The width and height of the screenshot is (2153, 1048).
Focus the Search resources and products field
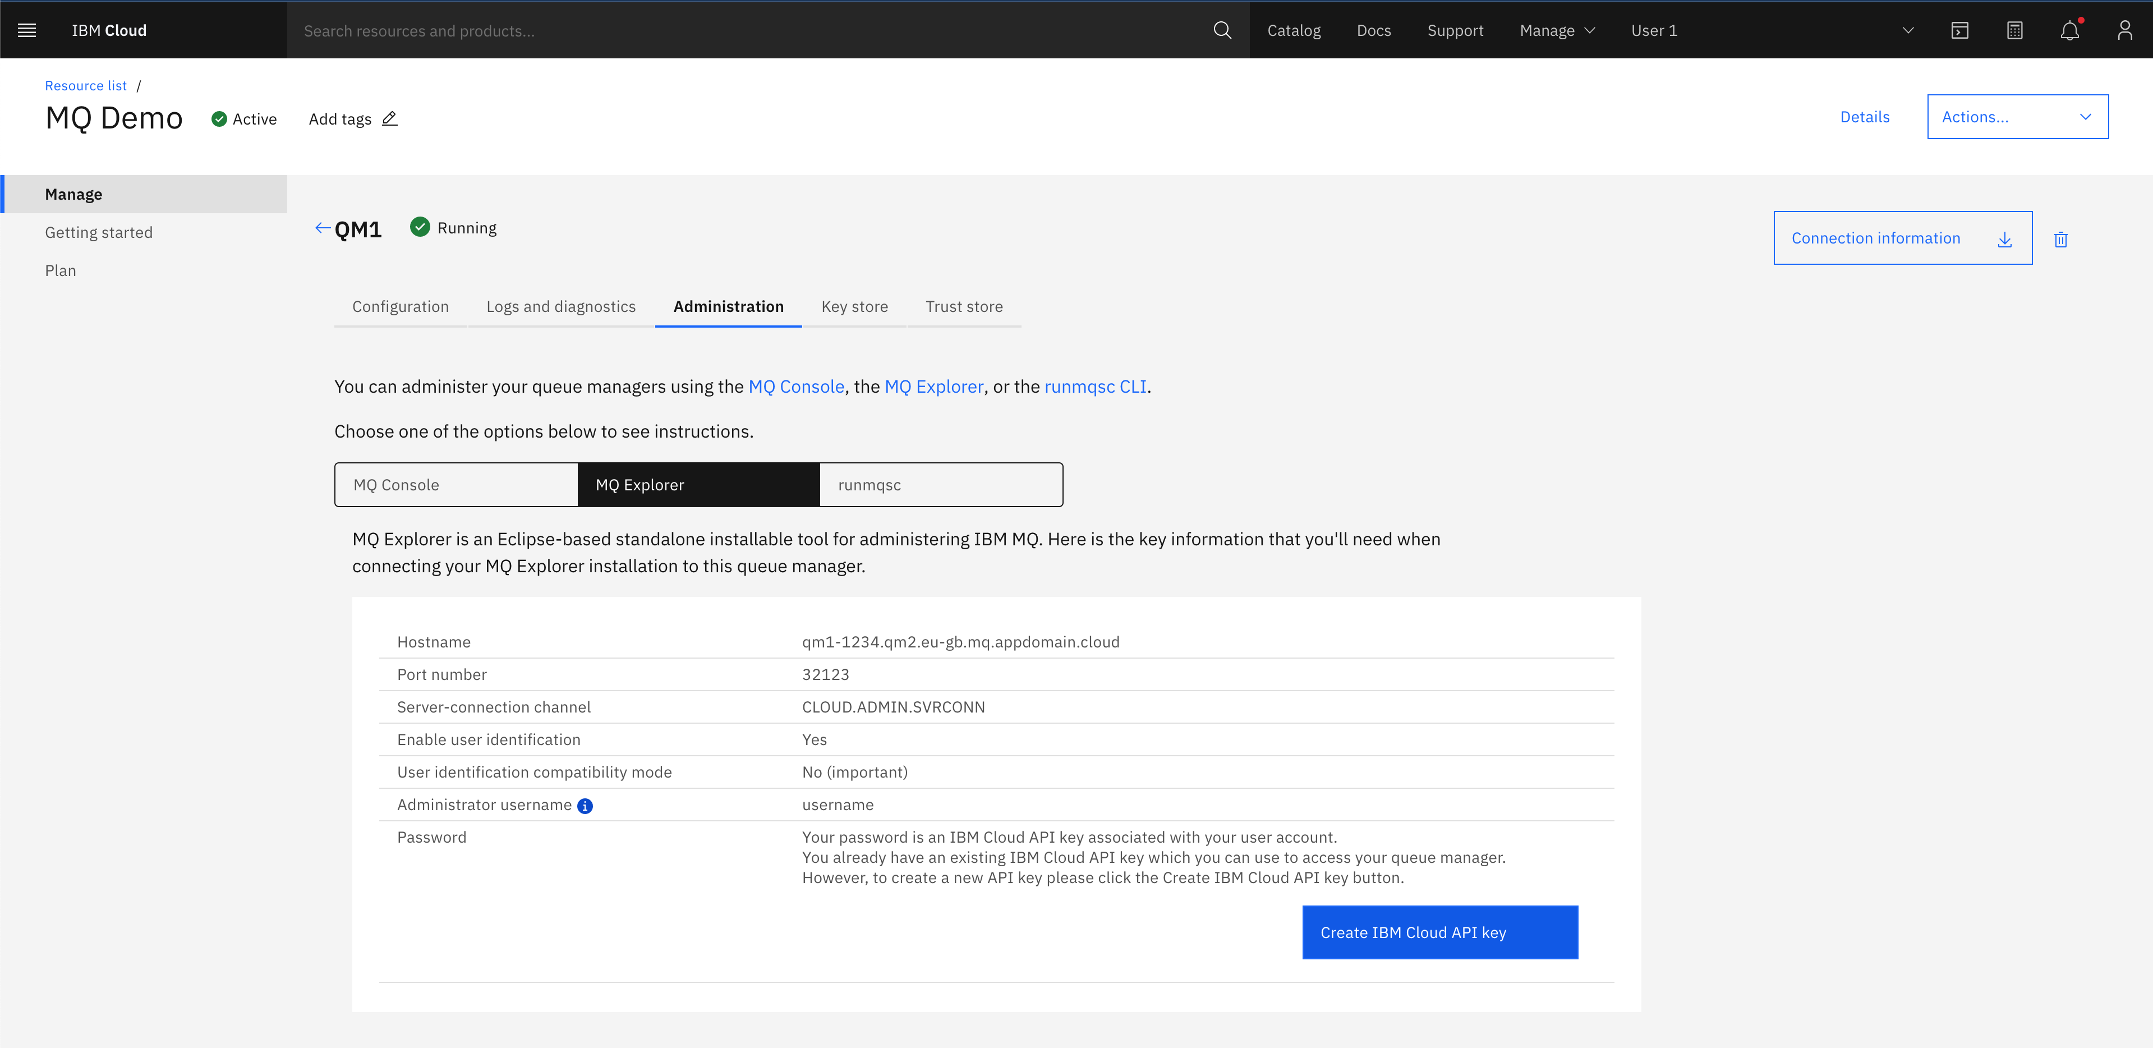pyautogui.click(x=749, y=31)
